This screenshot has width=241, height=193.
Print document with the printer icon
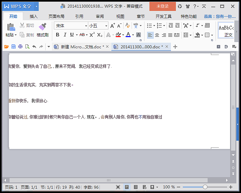pyautogui.click(x=20, y=47)
